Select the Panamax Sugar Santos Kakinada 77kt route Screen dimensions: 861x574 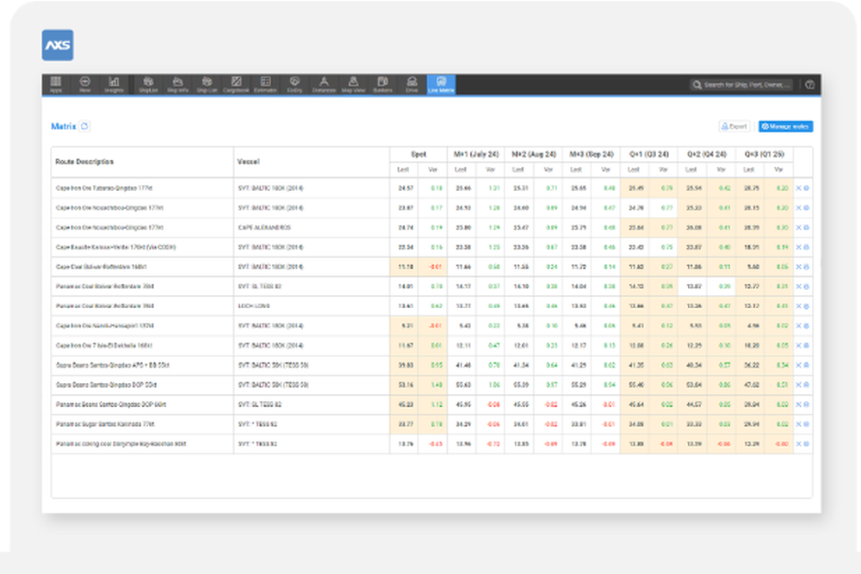pyautogui.click(x=105, y=424)
